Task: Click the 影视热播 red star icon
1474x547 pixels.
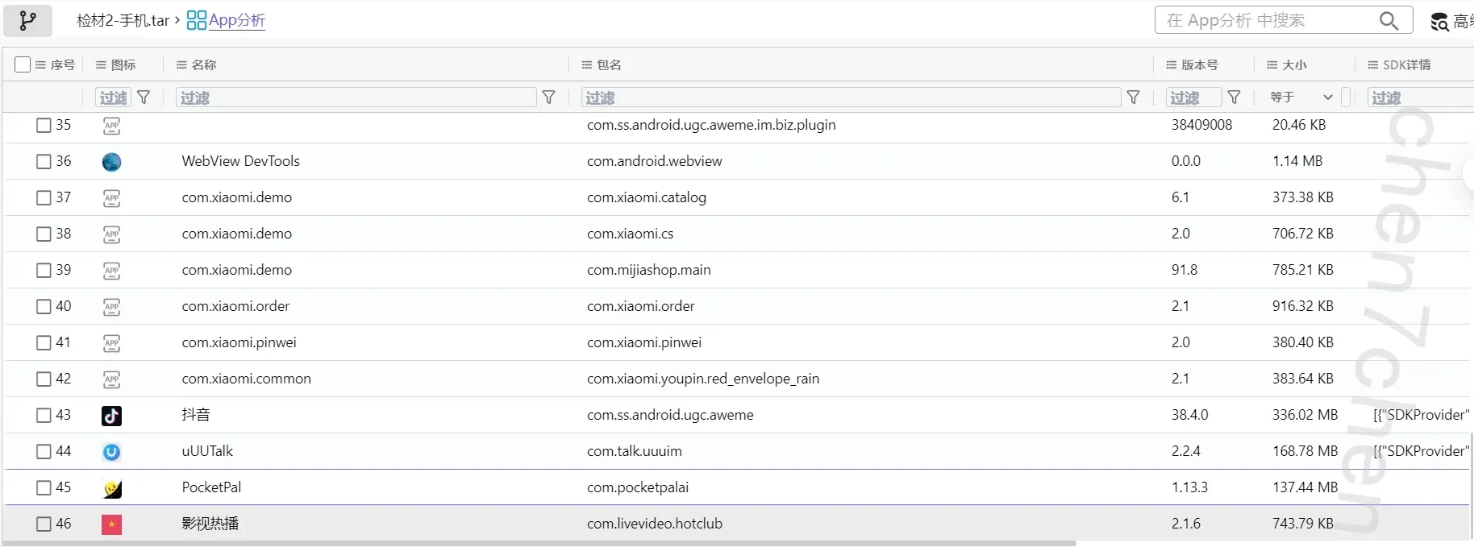Action: point(111,524)
